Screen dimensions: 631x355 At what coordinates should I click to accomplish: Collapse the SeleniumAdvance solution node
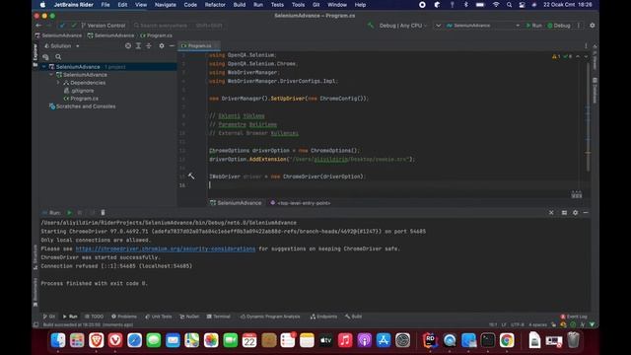(x=43, y=67)
